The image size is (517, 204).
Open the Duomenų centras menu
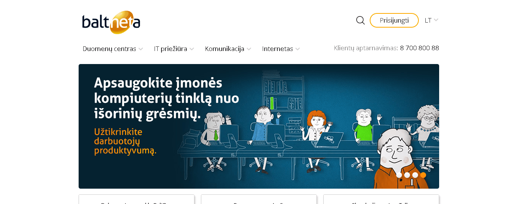point(109,49)
